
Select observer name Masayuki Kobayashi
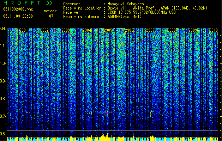pyautogui.click(x=127, y=4)
